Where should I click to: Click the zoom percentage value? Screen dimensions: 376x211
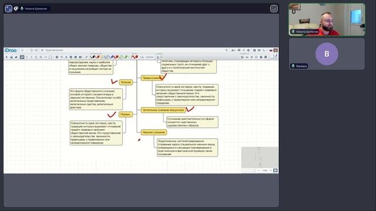pyautogui.click(x=265, y=171)
